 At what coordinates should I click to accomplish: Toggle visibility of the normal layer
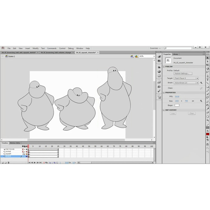point(23,151)
